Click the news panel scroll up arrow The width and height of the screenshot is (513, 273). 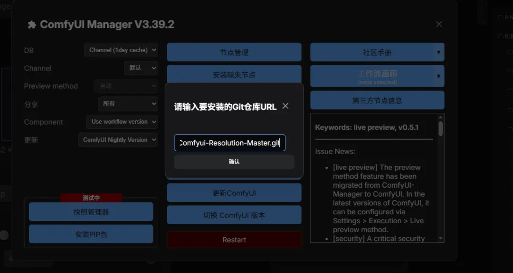(441, 117)
